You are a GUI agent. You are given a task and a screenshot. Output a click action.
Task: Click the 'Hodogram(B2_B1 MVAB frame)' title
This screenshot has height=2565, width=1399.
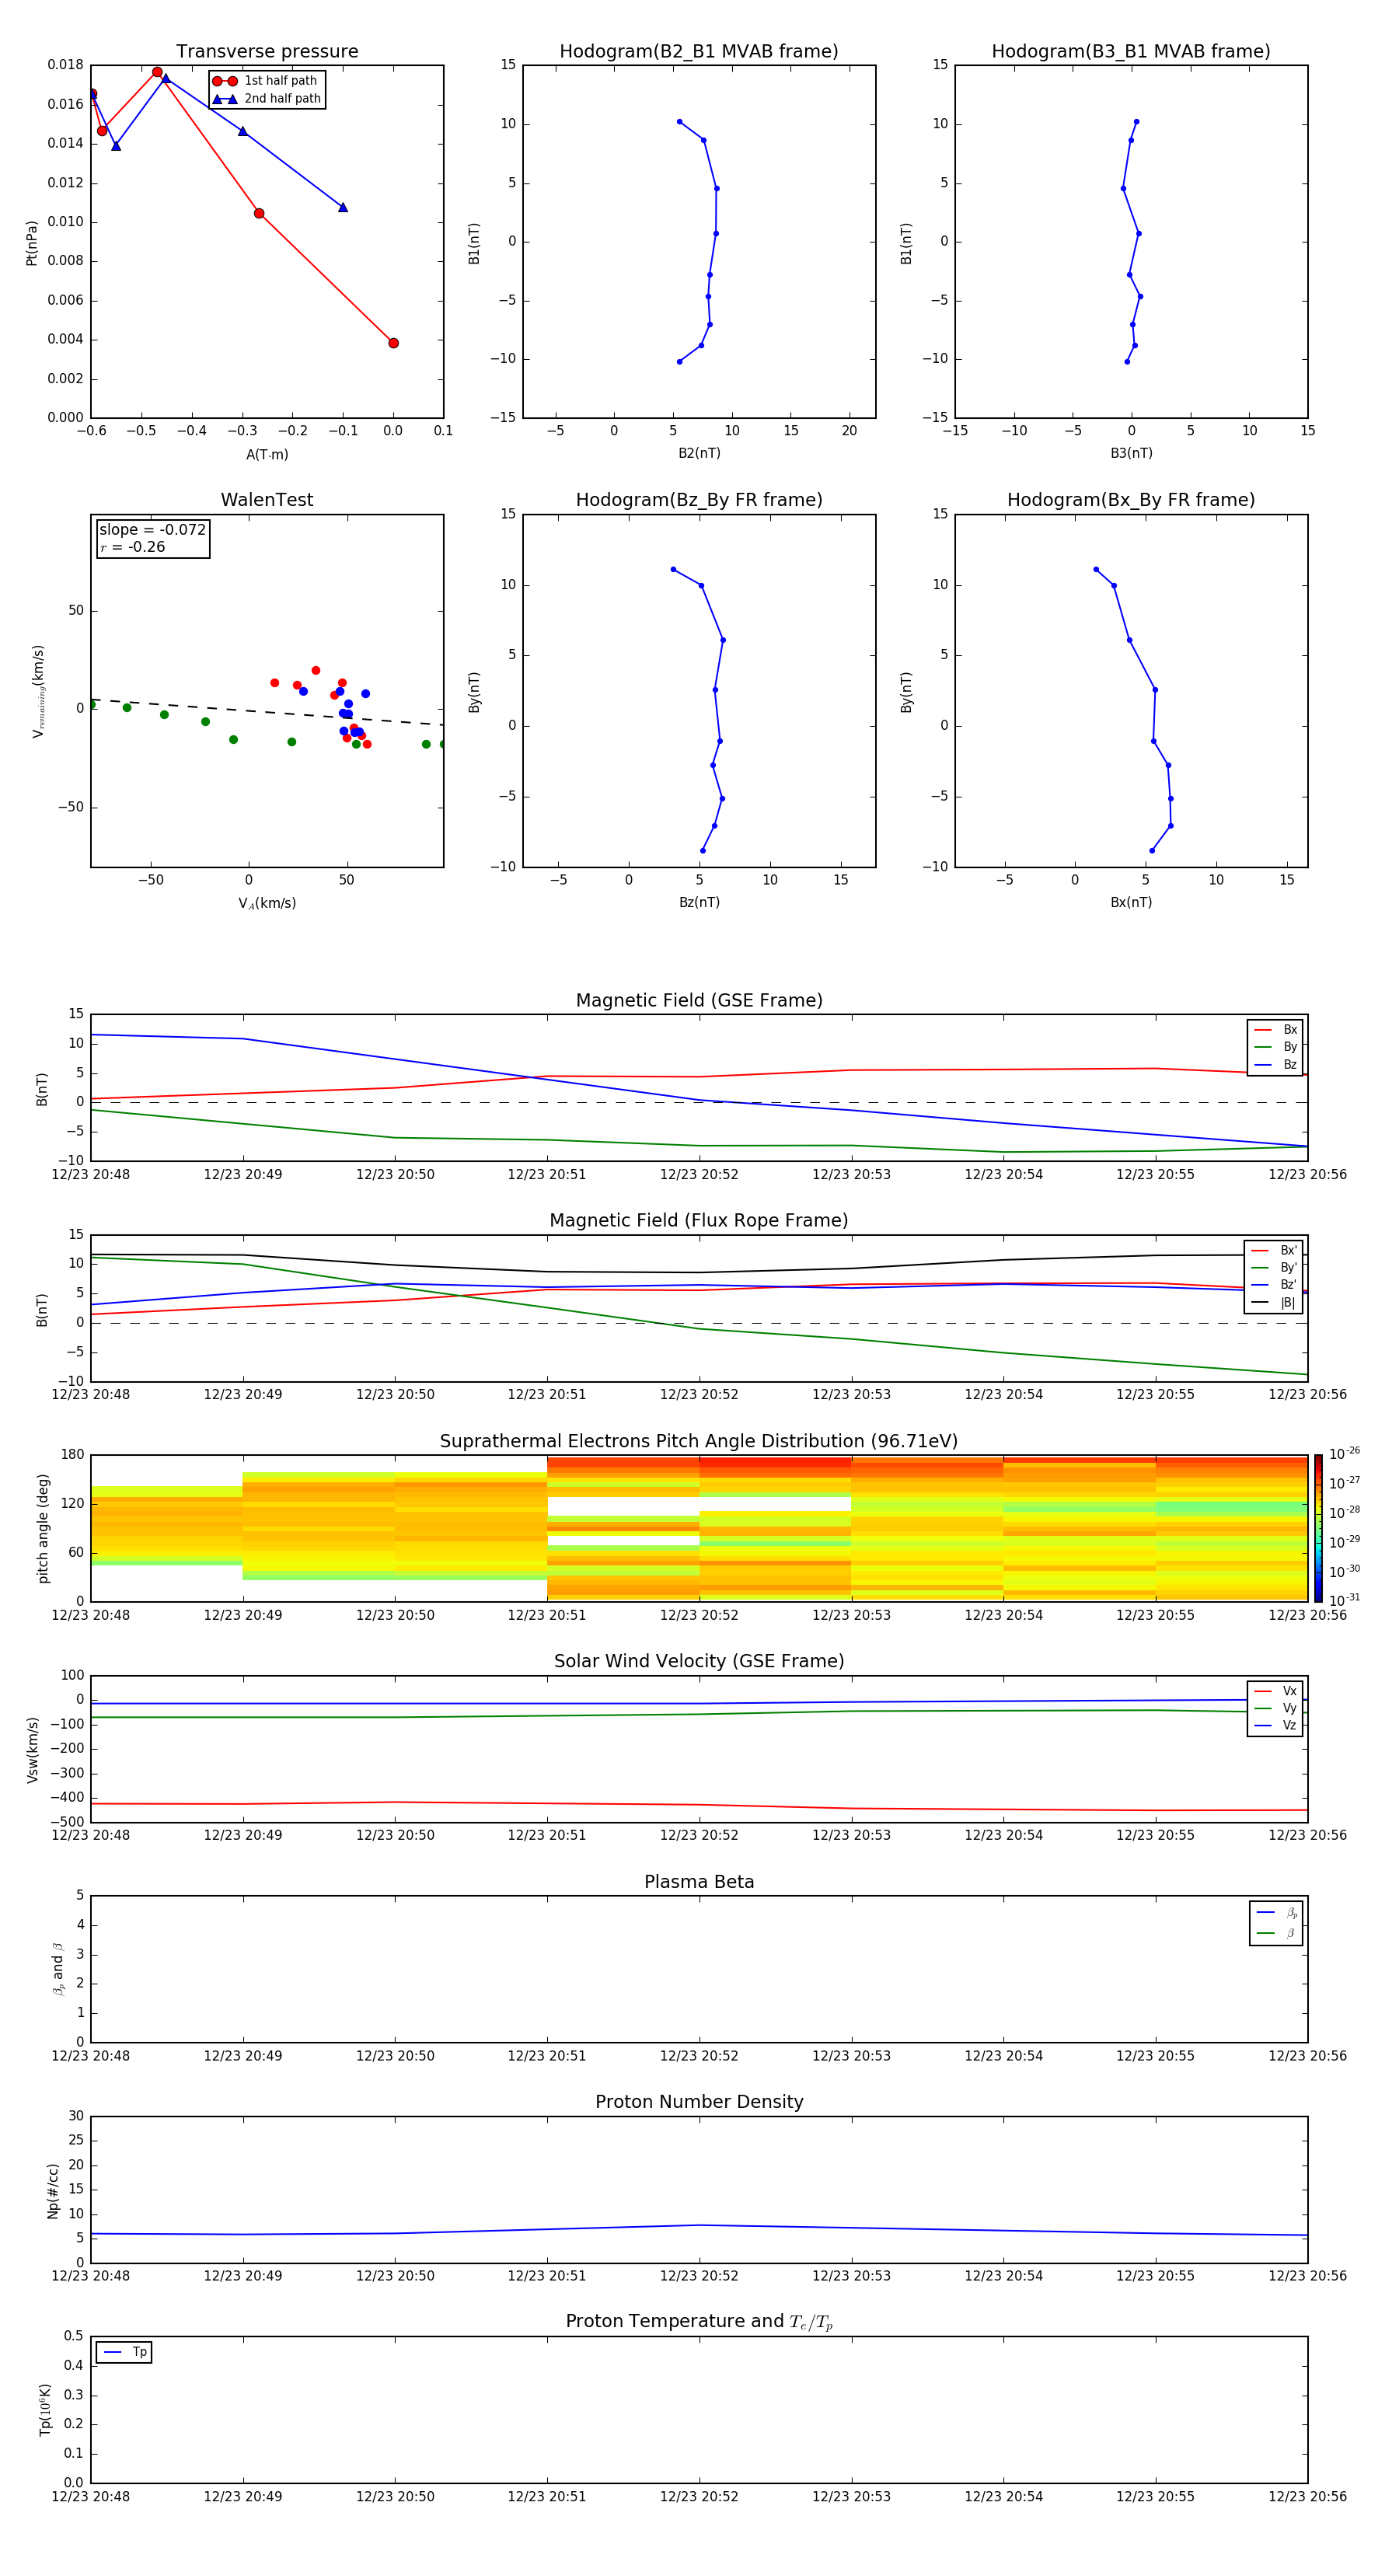[699, 52]
